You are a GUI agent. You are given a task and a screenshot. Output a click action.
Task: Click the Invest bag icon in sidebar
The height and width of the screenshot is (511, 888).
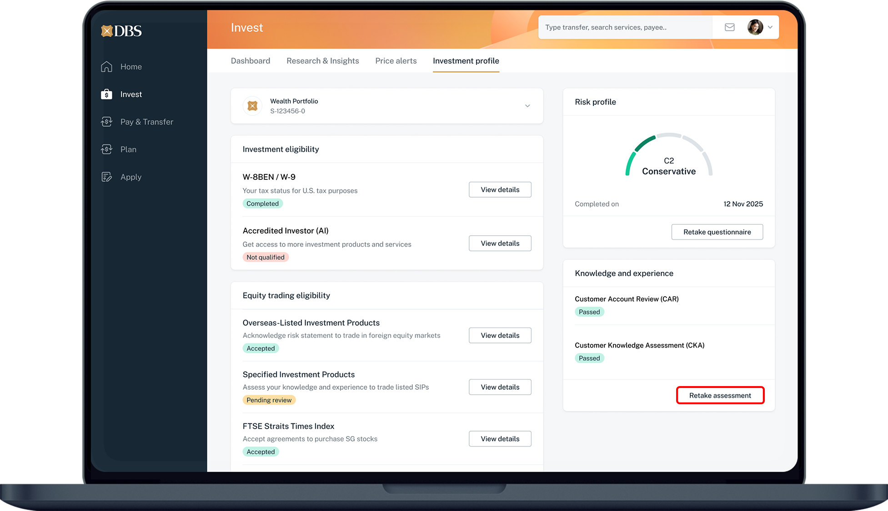(106, 94)
